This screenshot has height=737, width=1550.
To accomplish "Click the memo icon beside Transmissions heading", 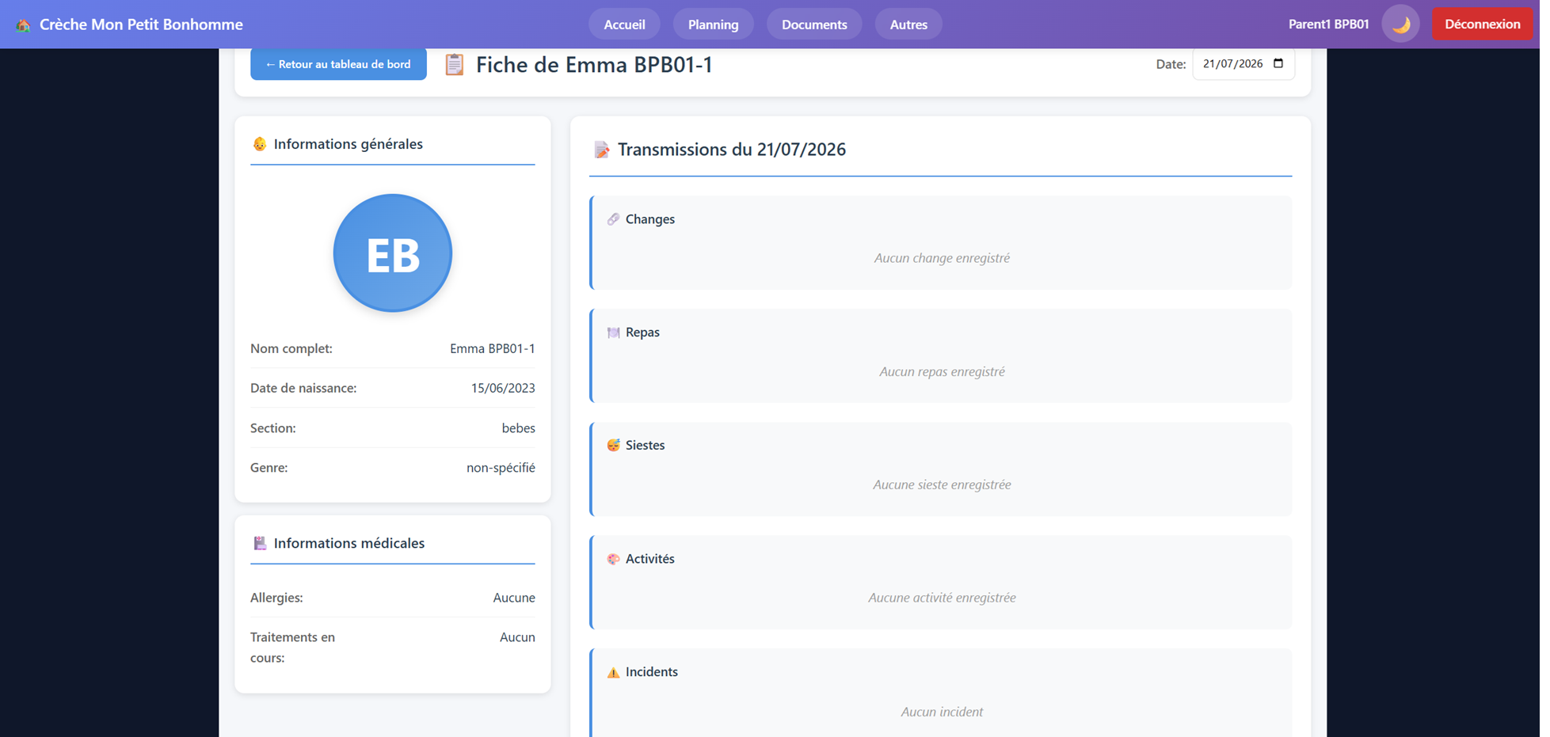I will [x=602, y=150].
